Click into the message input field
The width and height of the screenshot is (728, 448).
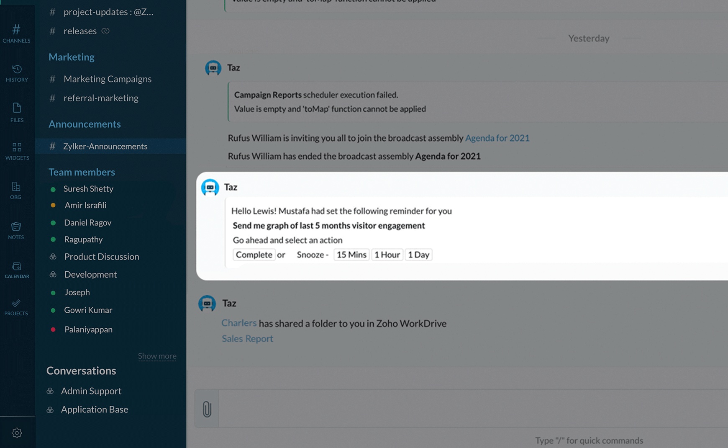[473, 409]
